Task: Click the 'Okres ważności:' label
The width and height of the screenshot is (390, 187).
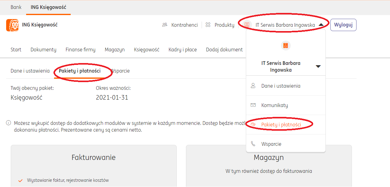Action: 113,88
